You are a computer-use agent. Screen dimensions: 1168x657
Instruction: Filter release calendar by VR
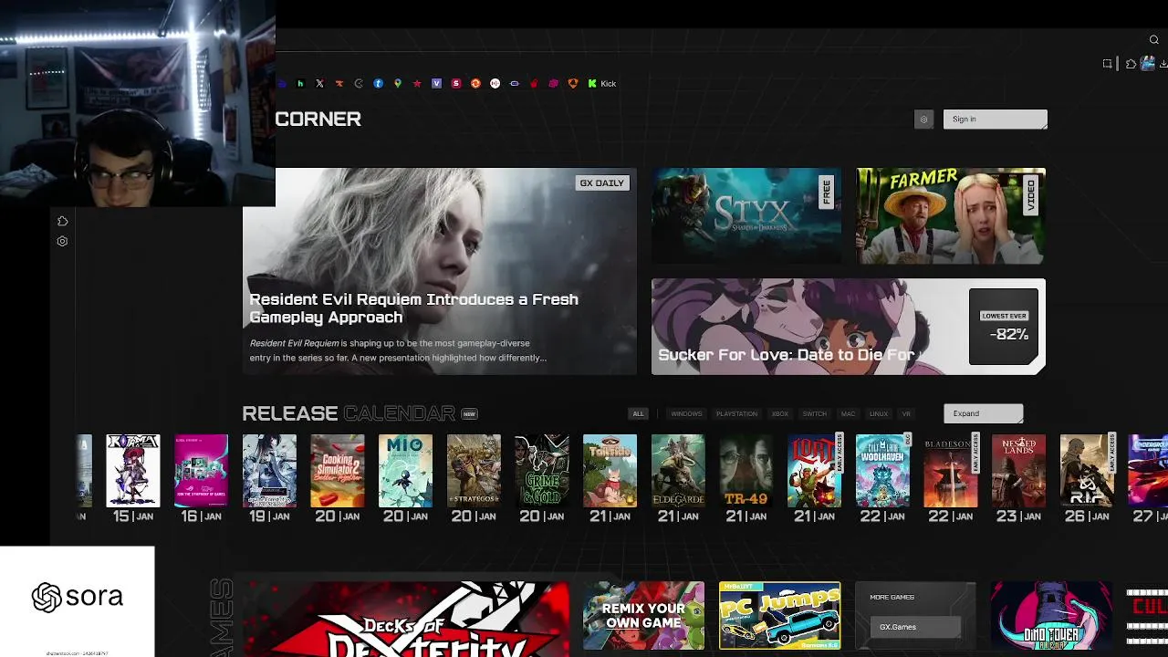(906, 413)
